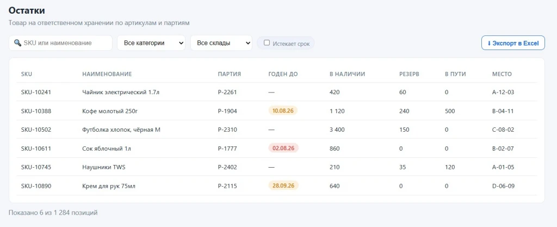Open the «Все категории» dropdown
The width and height of the screenshot is (557, 227).
pos(151,43)
